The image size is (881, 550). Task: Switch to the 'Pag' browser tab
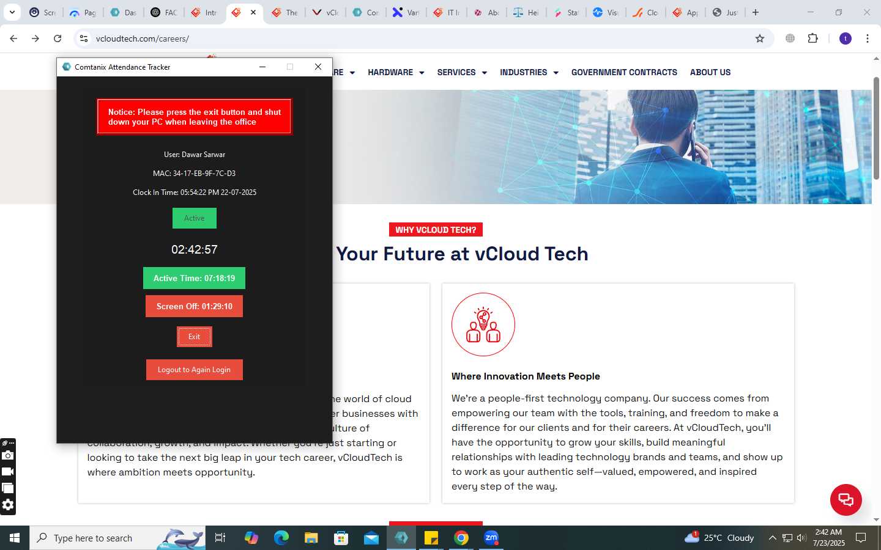coord(82,12)
